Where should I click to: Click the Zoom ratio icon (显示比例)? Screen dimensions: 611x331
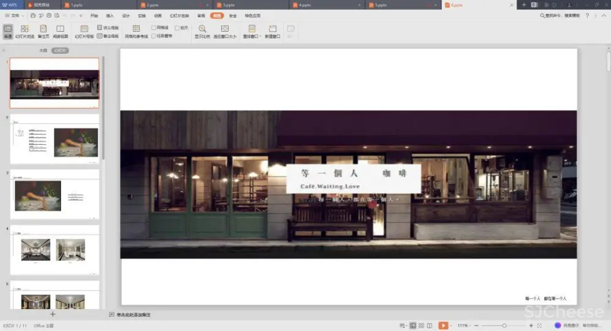click(202, 31)
